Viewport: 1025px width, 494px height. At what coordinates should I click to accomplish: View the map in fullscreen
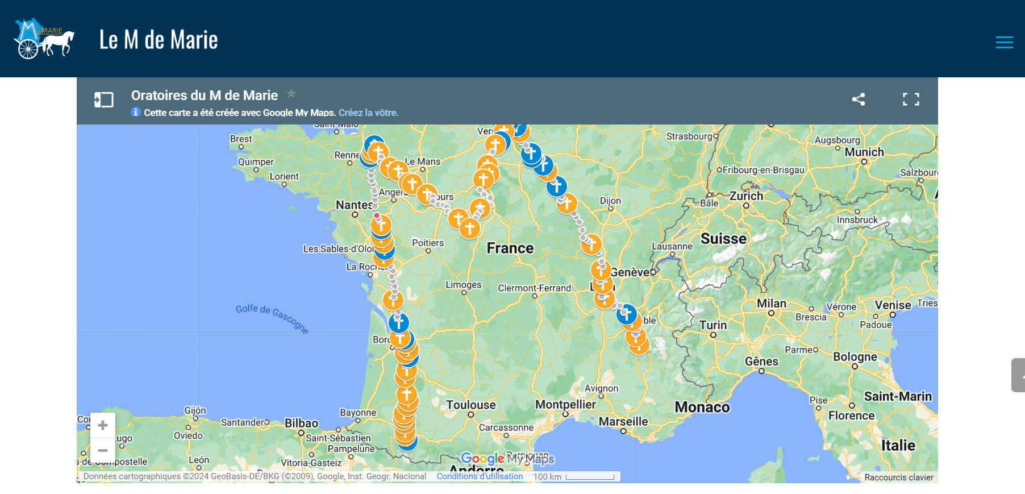click(911, 99)
